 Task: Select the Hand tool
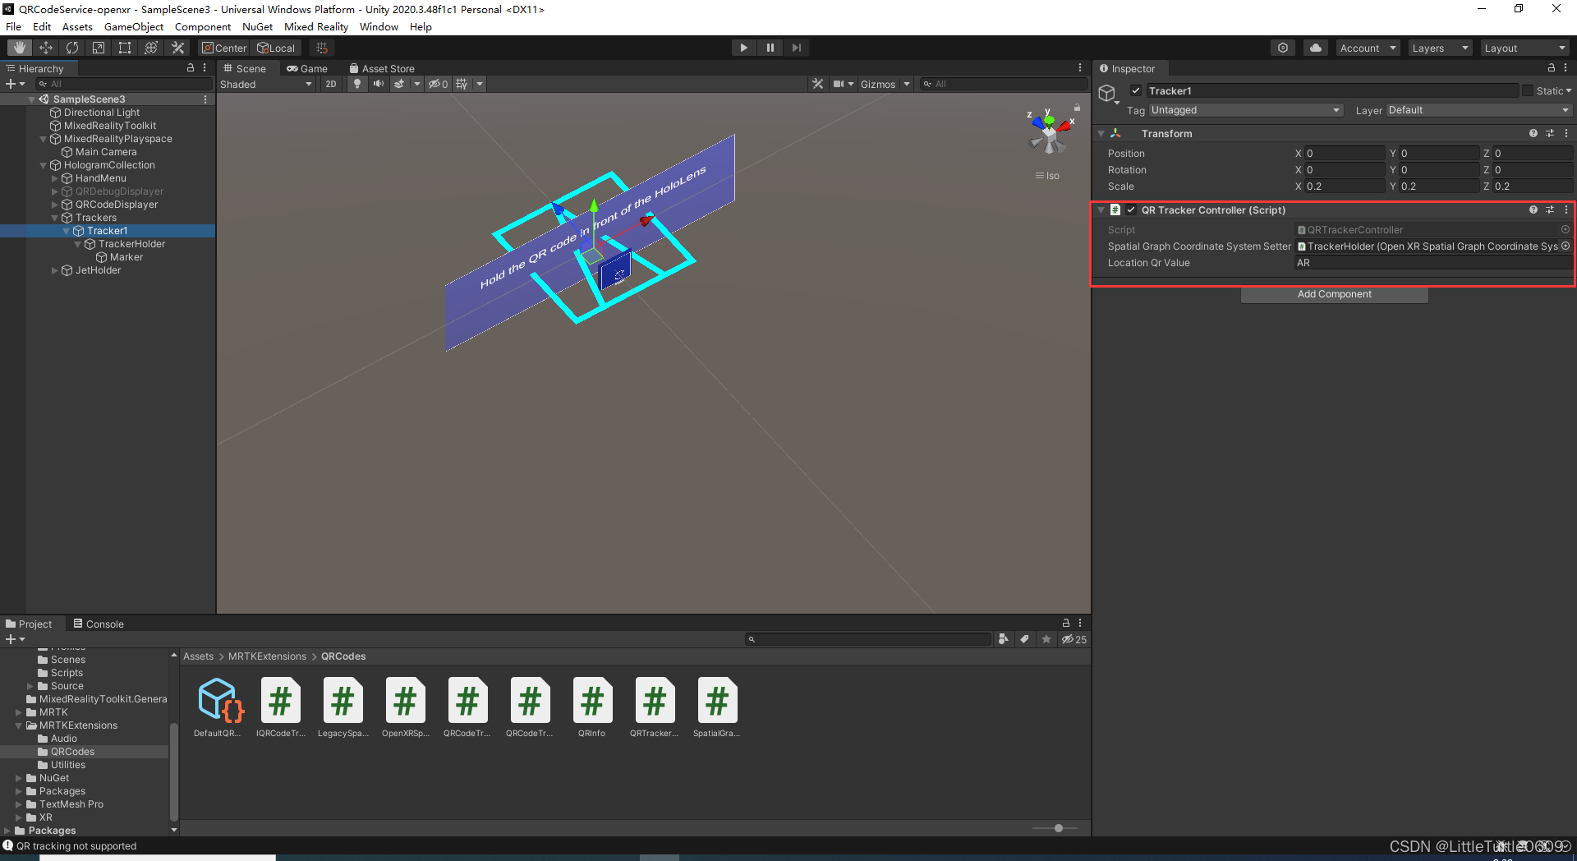20,48
